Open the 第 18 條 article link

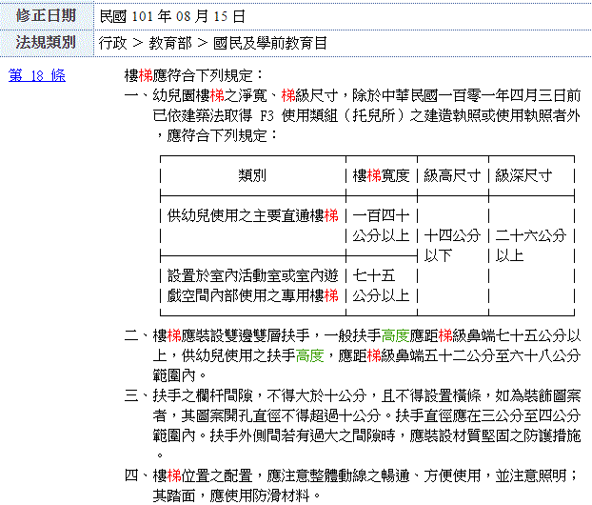[37, 74]
